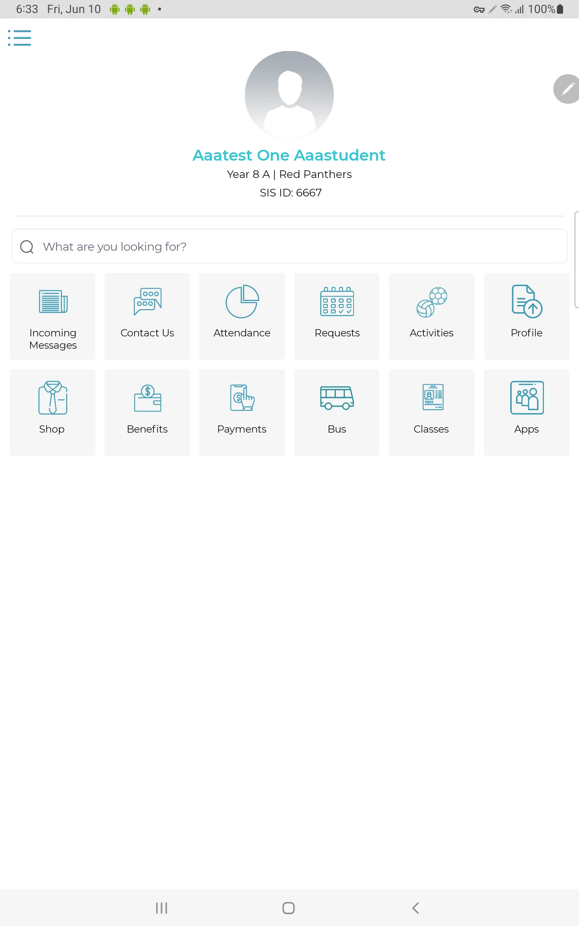Click the 'Year 8 A | Red Panthers' text
Screen dimensions: 579x926
[x=289, y=174]
